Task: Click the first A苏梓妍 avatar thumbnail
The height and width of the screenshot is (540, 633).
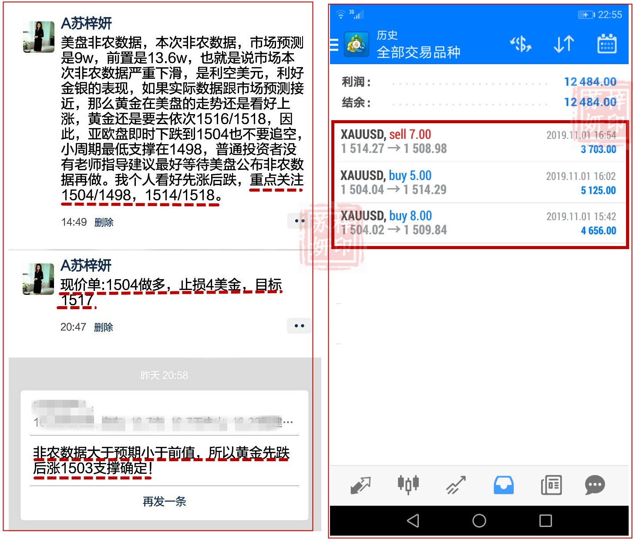Action: pos(39,37)
